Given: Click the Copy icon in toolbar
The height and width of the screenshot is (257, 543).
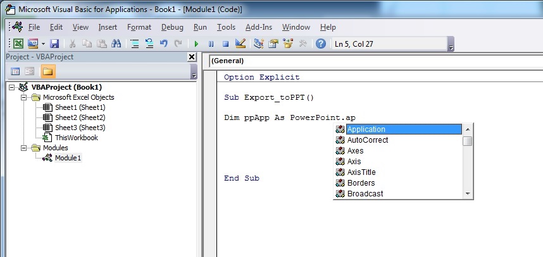Looking at the screenshot, I should coord(87,44).
